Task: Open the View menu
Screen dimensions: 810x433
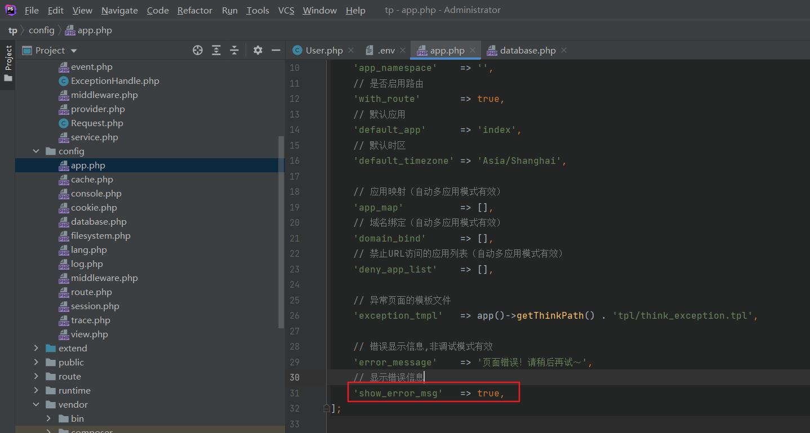Action: [82, 10]
